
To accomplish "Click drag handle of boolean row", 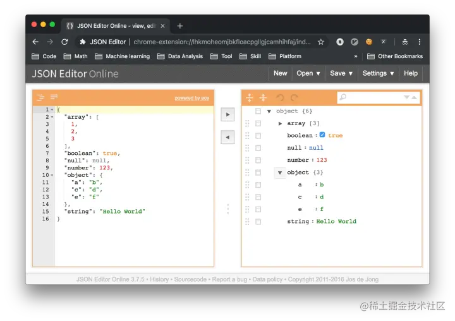I will (247, 135).
